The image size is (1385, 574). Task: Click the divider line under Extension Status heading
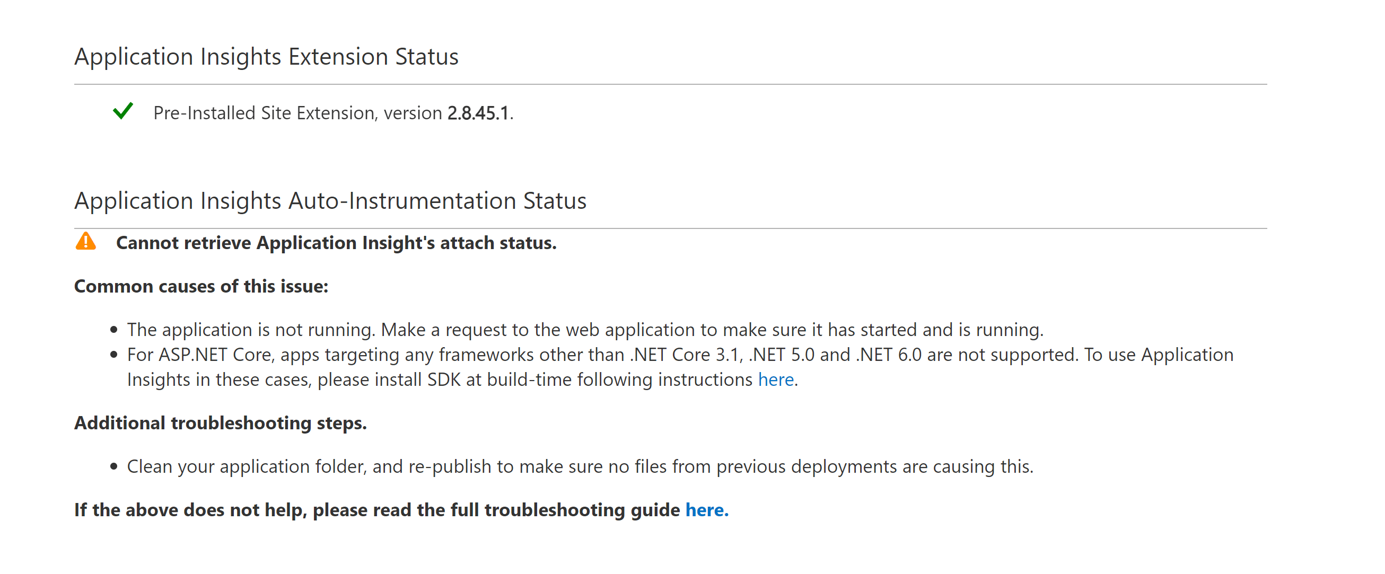pos(670,84)
